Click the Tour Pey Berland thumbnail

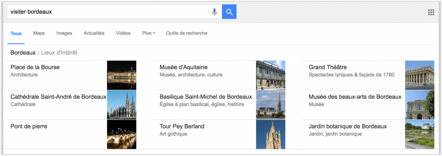point(271,134)
